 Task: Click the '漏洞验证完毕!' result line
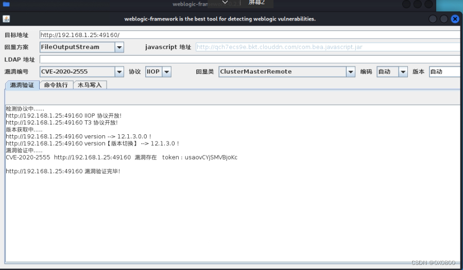pyautogui.click(x=63, y=171)
